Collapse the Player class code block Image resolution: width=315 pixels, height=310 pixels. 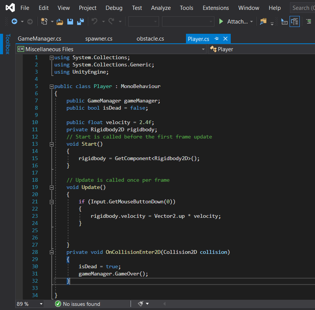click(x=52, y=87)
